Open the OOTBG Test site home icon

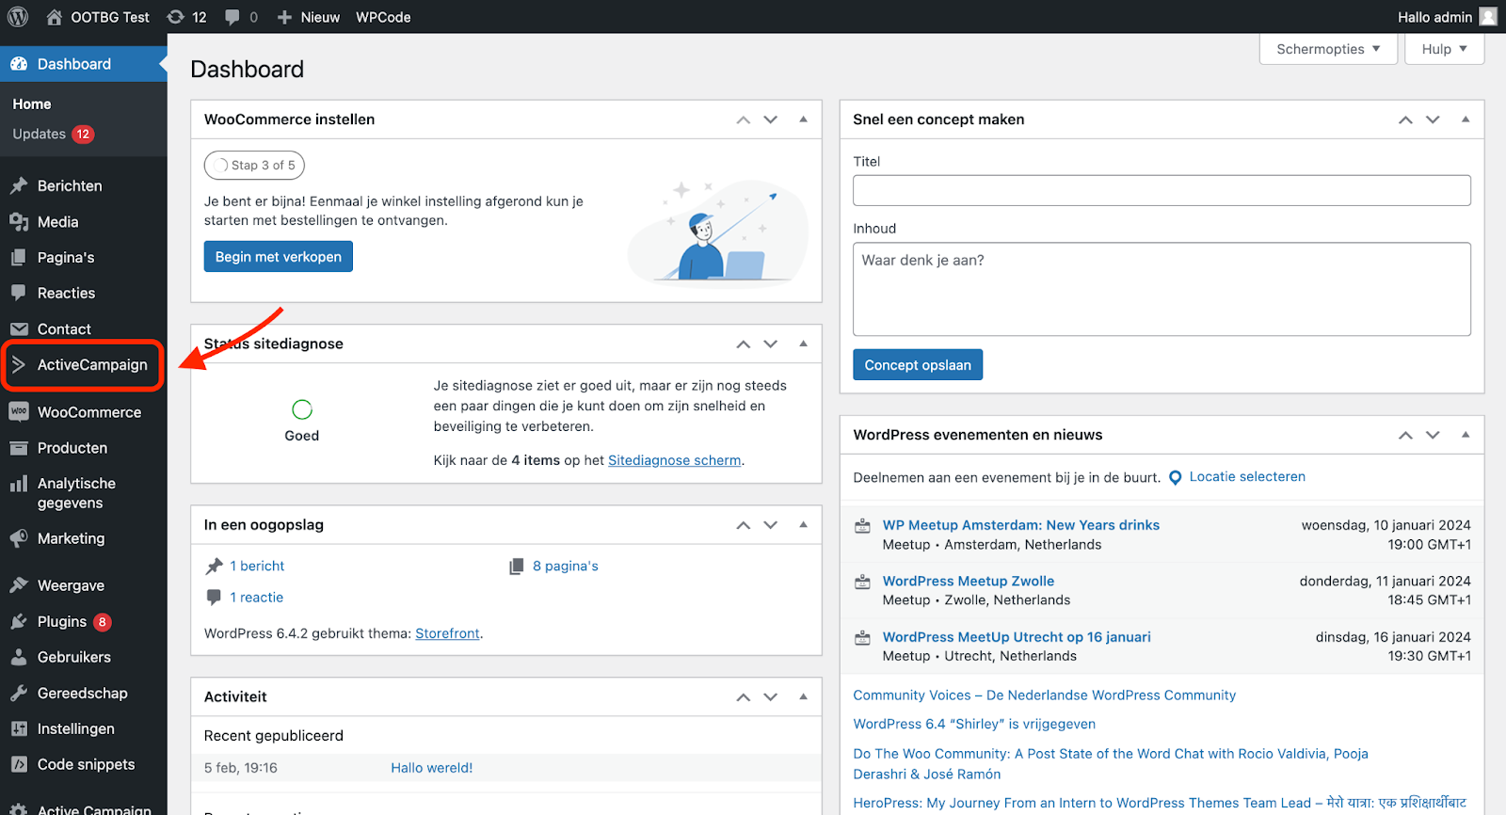tap(55, 17)
